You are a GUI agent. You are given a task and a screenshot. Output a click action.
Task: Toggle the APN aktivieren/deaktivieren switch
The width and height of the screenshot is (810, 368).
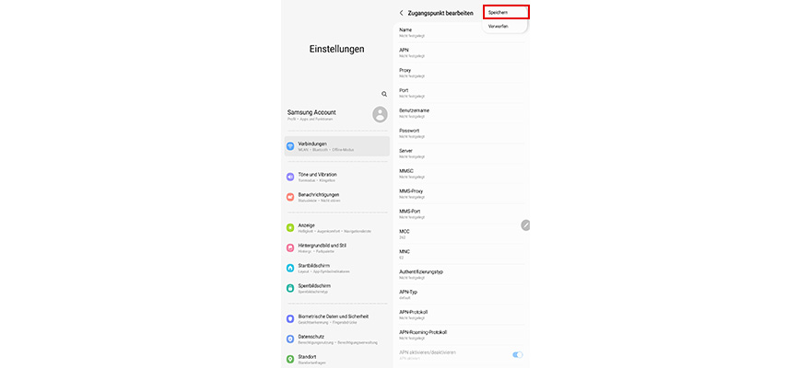pos(517,354)
